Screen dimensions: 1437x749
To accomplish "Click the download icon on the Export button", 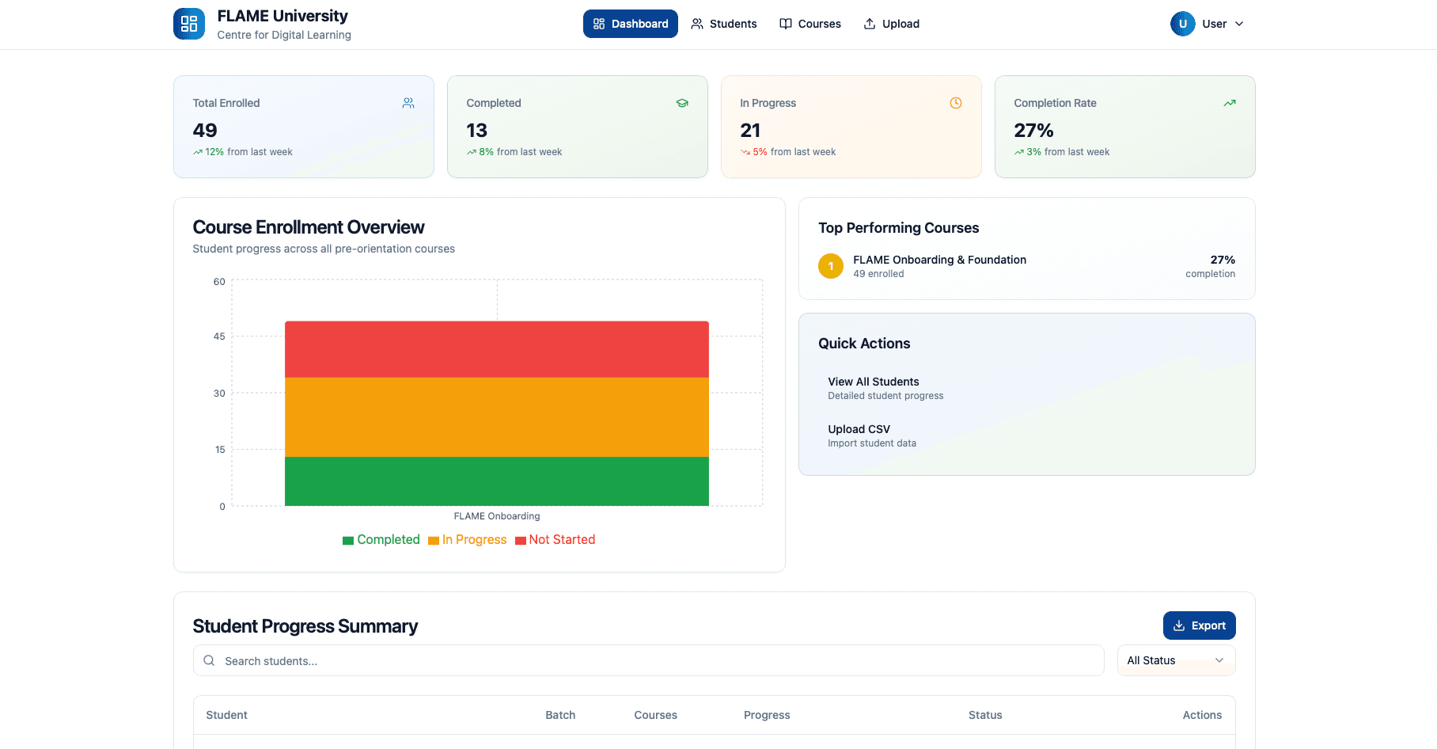I will click(1179, 625).
